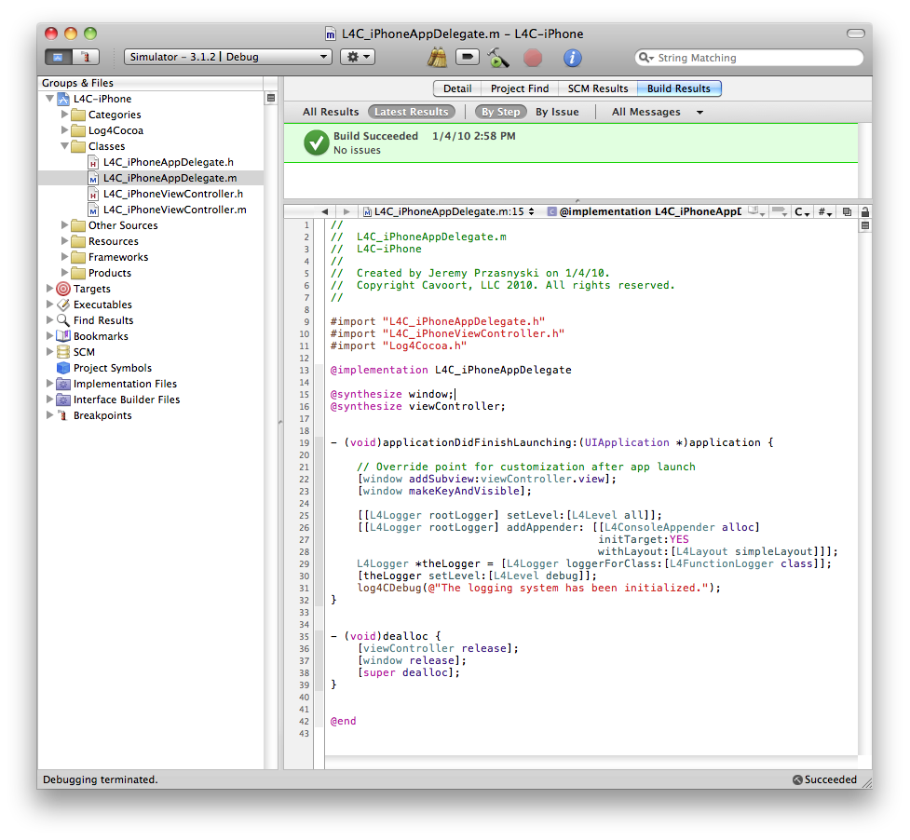Image resolution: width=910 pixels, height=840 pixels.
Task: Click the Succeeded status icon
Action: tap(797, 779)
